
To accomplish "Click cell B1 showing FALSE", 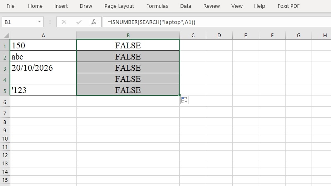I will 128,45.
